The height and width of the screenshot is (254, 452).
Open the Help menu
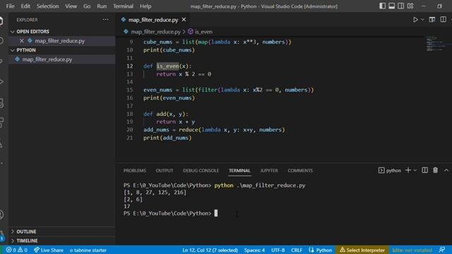pos(145,6)
